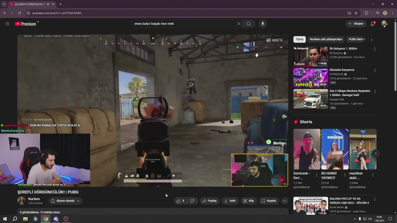The image size is (397, 223).
Task: Open the Nuriben channel name link
Action: [34, 199]
